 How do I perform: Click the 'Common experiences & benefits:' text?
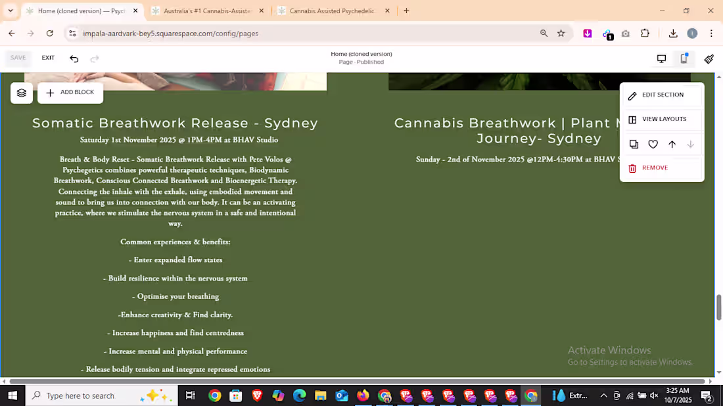click(x=175, y=242)
